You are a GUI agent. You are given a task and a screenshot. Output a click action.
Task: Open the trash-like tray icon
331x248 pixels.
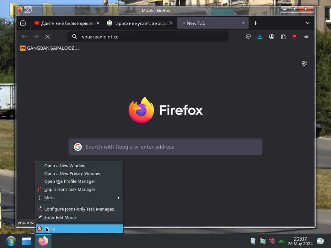pyautogui.click(x=253, y=241)
